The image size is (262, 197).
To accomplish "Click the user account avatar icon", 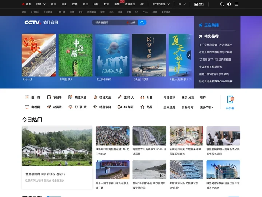I will tap(229, 4).
